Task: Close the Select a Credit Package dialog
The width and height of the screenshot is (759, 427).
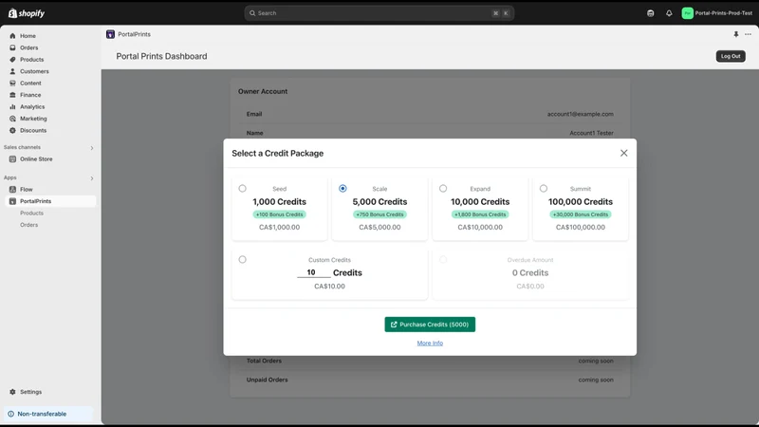Action: pyautogui.click(x=624, y=153)
